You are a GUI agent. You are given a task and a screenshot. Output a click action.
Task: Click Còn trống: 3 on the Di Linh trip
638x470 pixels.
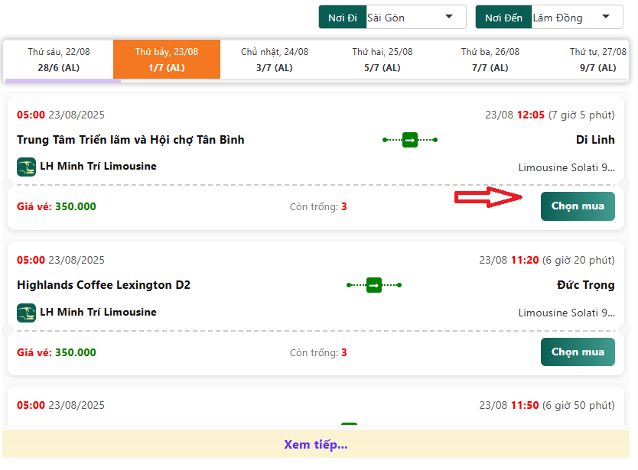click(x=318, y=206)
